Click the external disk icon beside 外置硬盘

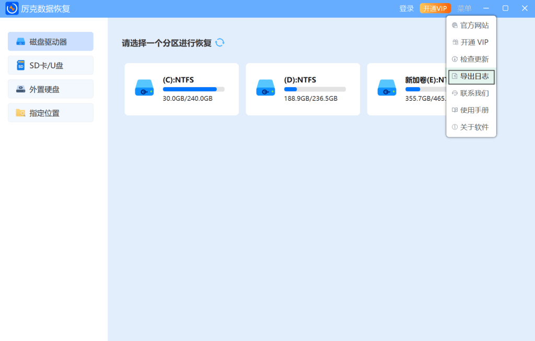point(21,89)
